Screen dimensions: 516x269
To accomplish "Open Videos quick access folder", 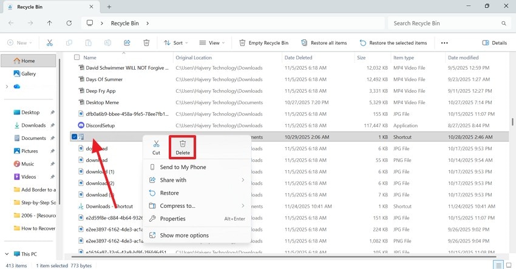I will click(x=29, y=177).
